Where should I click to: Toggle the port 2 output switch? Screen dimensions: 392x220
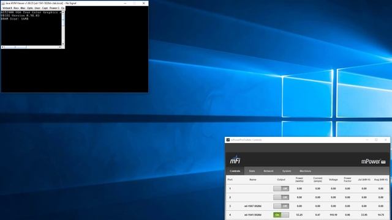tap(281, 197)
